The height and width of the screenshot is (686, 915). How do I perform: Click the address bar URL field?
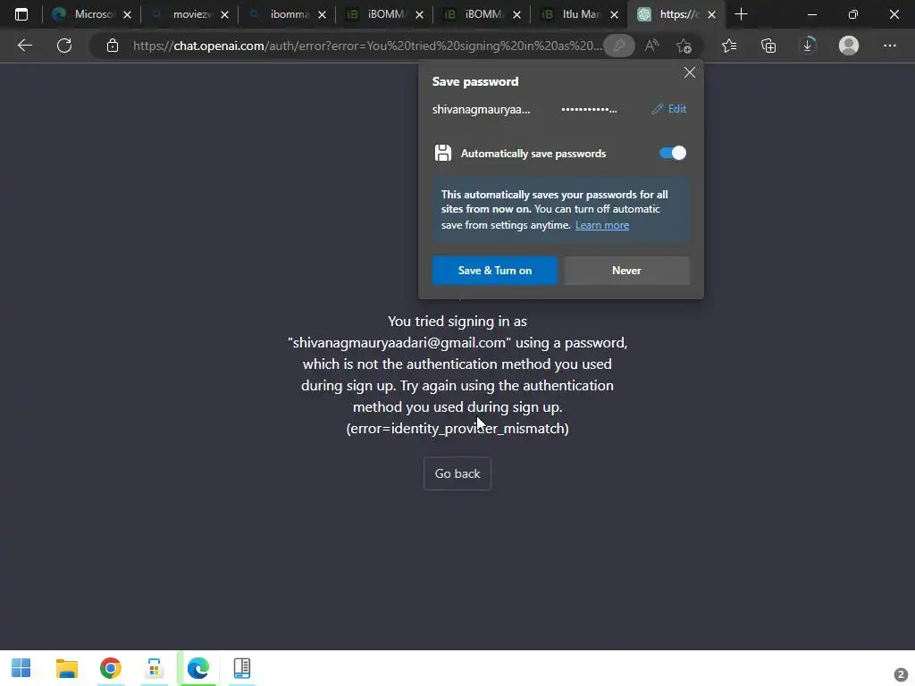click(x=367, y=46)
